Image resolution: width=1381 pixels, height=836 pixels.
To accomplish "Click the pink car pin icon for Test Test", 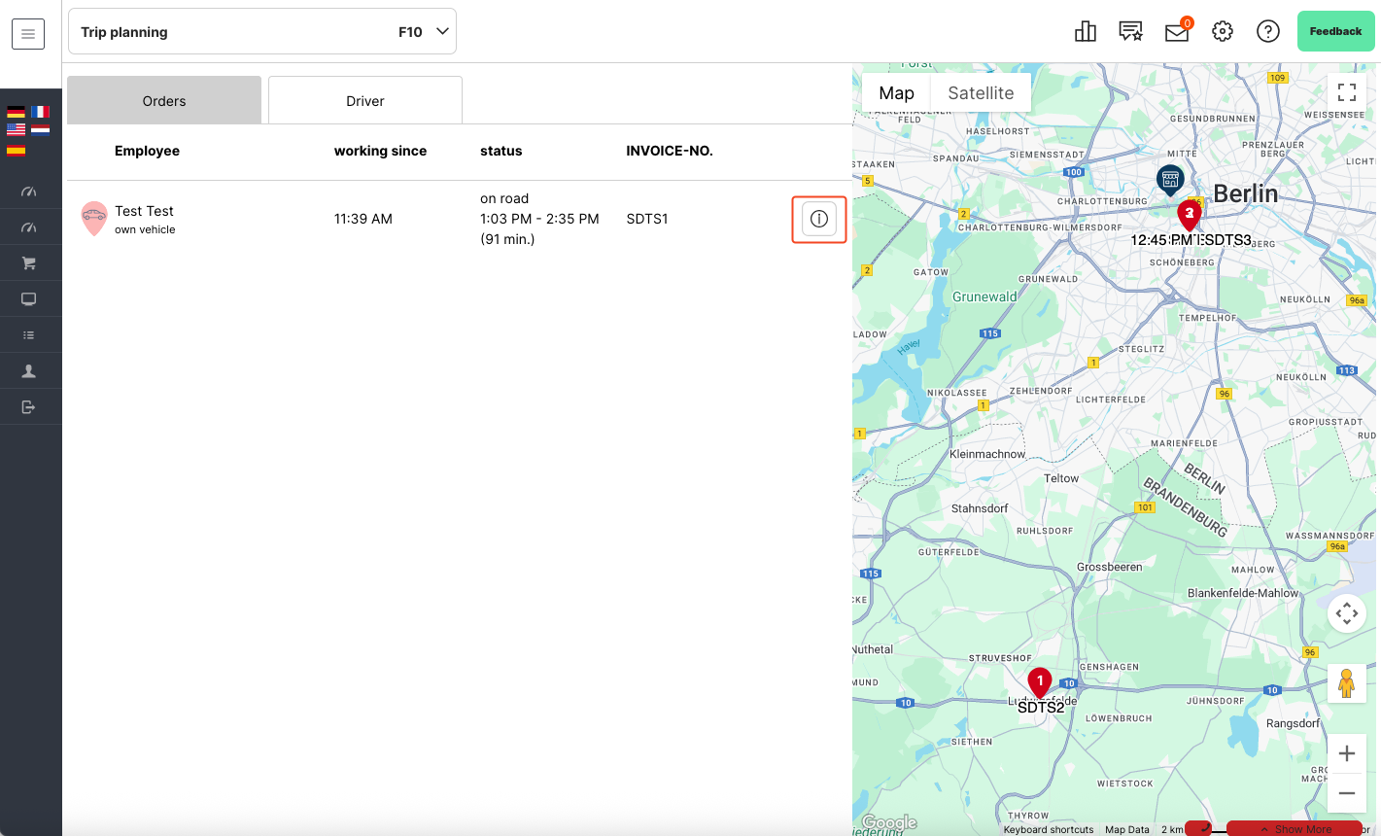I will pyautogui.click(x=93, y=219).
